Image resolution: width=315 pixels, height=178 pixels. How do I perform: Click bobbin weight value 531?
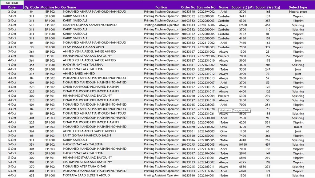[x=268, y=122]
